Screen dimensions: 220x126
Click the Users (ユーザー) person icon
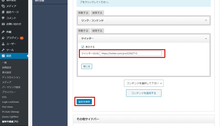pyautogui.click(x=3, y=44)
